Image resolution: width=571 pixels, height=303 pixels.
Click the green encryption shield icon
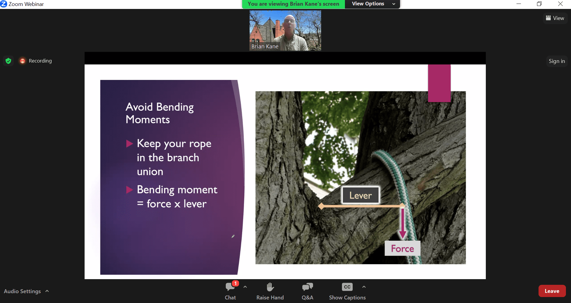coord(8,61)
